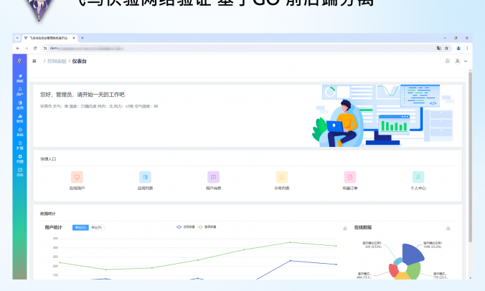
Task: Click the 控制面板 breadcrumb link
Action: click(x=57, y=61)
